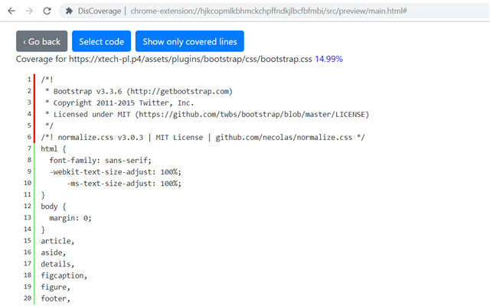Click the DisCoverage extension puzzle icon
The height and width of the screenshot is (306, 490).
pos(69,11)
